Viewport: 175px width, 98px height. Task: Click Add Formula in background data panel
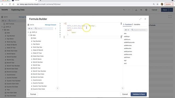[10, 24]
